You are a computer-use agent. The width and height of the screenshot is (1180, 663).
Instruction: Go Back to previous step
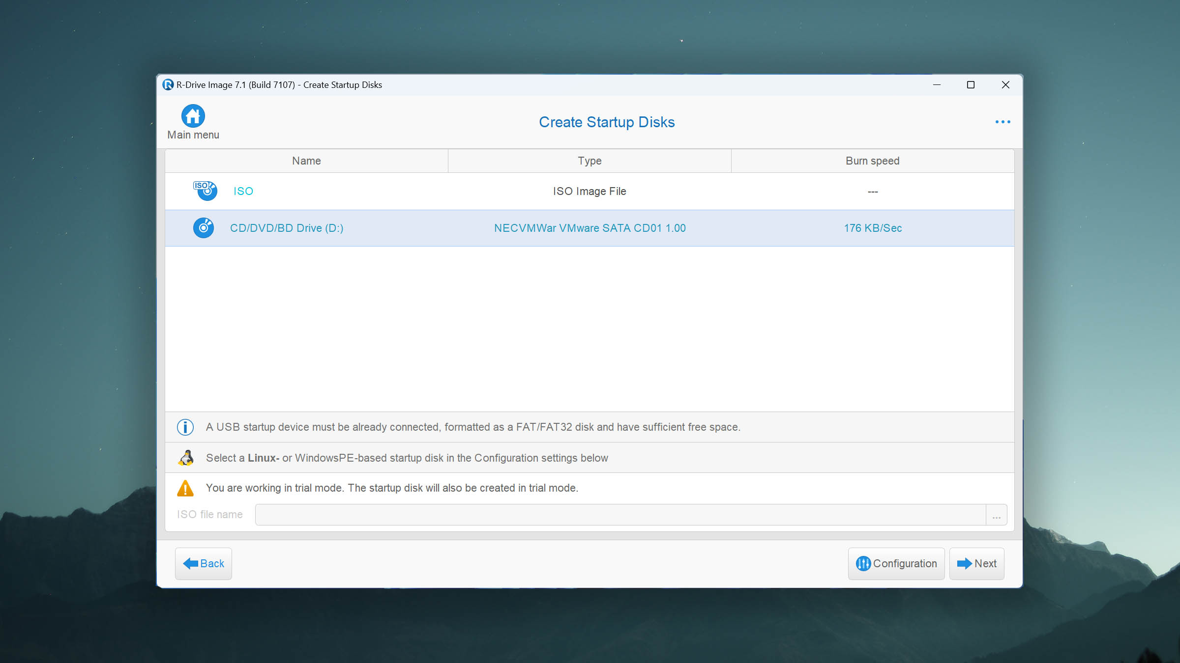click(204, 564)
